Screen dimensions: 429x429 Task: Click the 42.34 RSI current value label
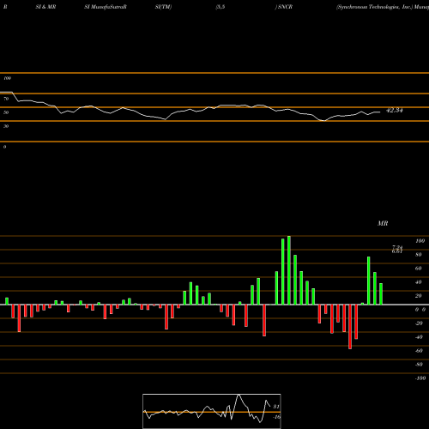[395, 110]
